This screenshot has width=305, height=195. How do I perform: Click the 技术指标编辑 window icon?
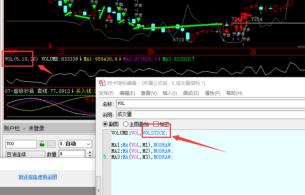pyautogui.click(x=102, y=83)
